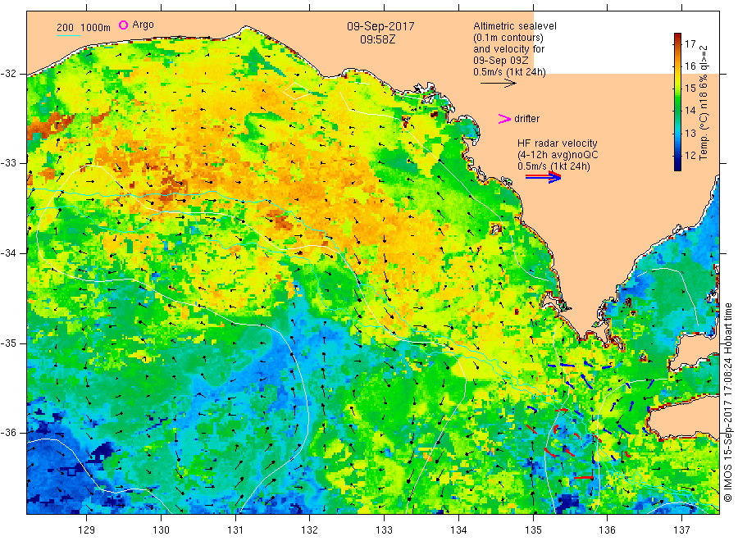Click the latitude label -35
Image resolution: width=738 pixels, height=541 pixels.
coord(8,343)
